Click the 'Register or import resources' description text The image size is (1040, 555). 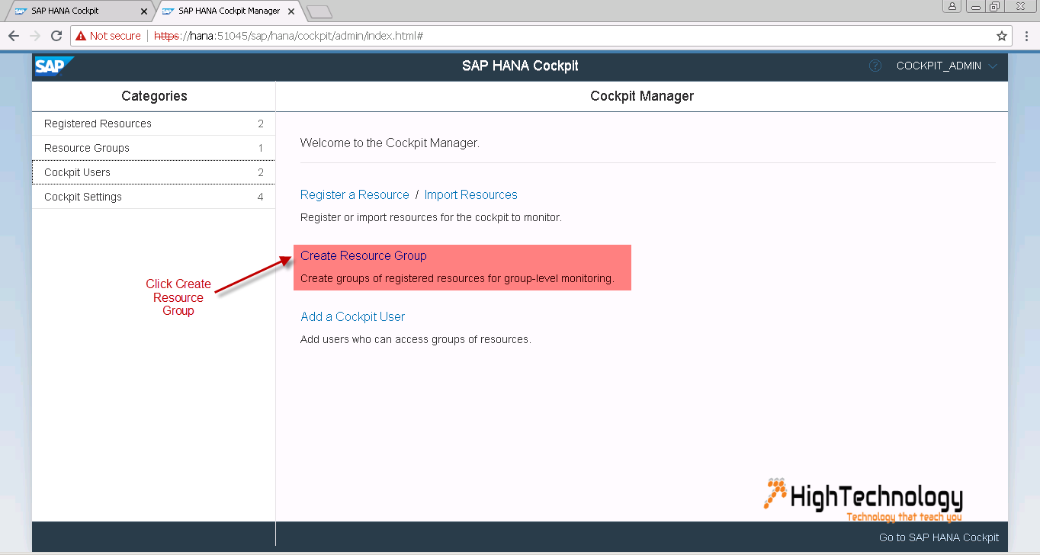[431, 217]
